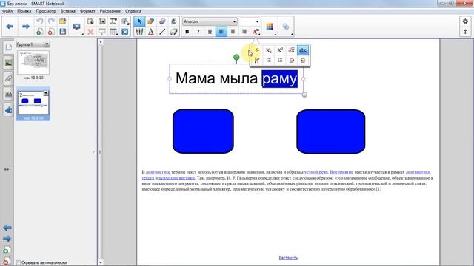
Task: Click the [1] reference link
Action: [378, 189]
